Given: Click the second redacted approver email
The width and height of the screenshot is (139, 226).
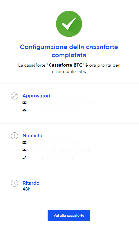Looking at the screenshot, I should [x=60, y=110].
